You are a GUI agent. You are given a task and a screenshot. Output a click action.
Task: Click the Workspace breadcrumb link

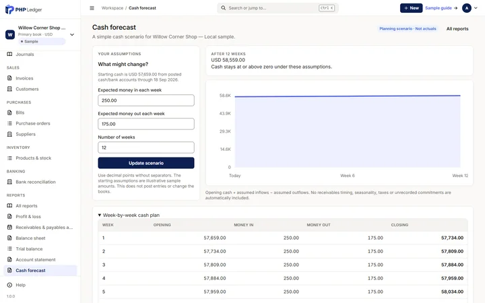[x=112, y=8]
